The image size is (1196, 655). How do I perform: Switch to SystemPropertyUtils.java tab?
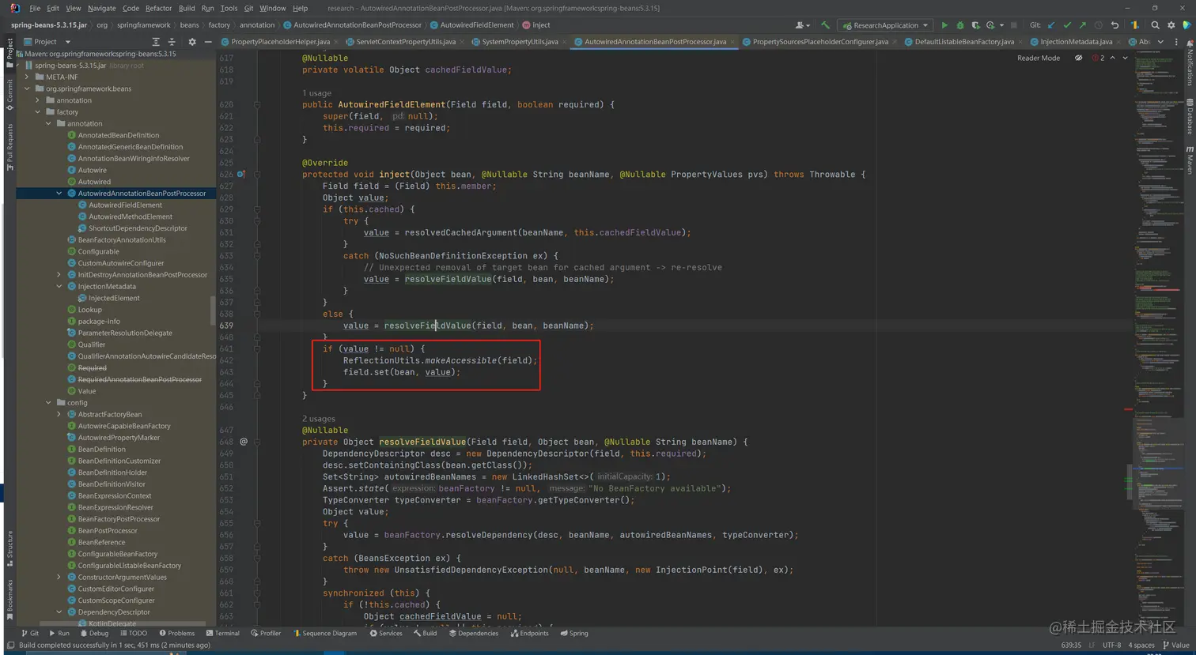(x=520, y=42)
